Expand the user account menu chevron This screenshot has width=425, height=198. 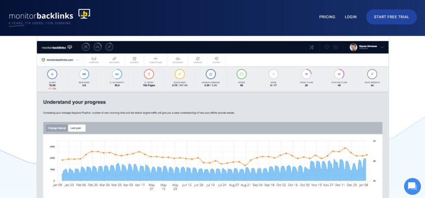(x=382, y=47)
